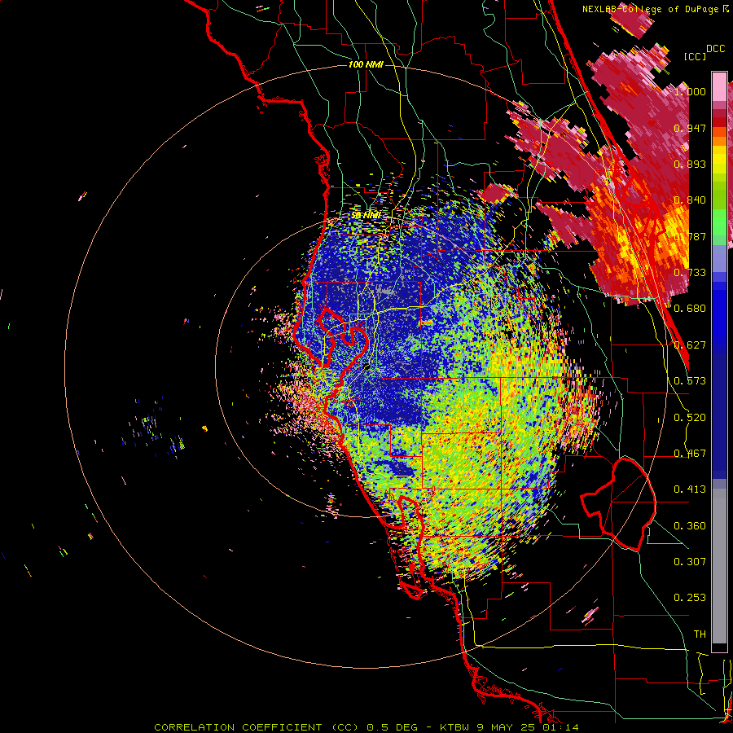
Task: Click the 0.893 scale value
Action: (690, 164)
